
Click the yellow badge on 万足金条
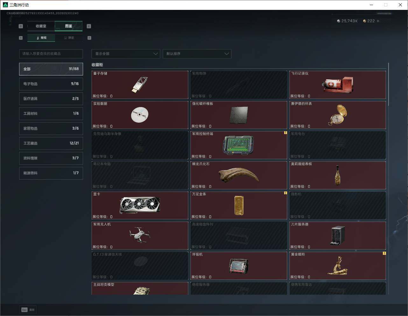tap(285, 193)
